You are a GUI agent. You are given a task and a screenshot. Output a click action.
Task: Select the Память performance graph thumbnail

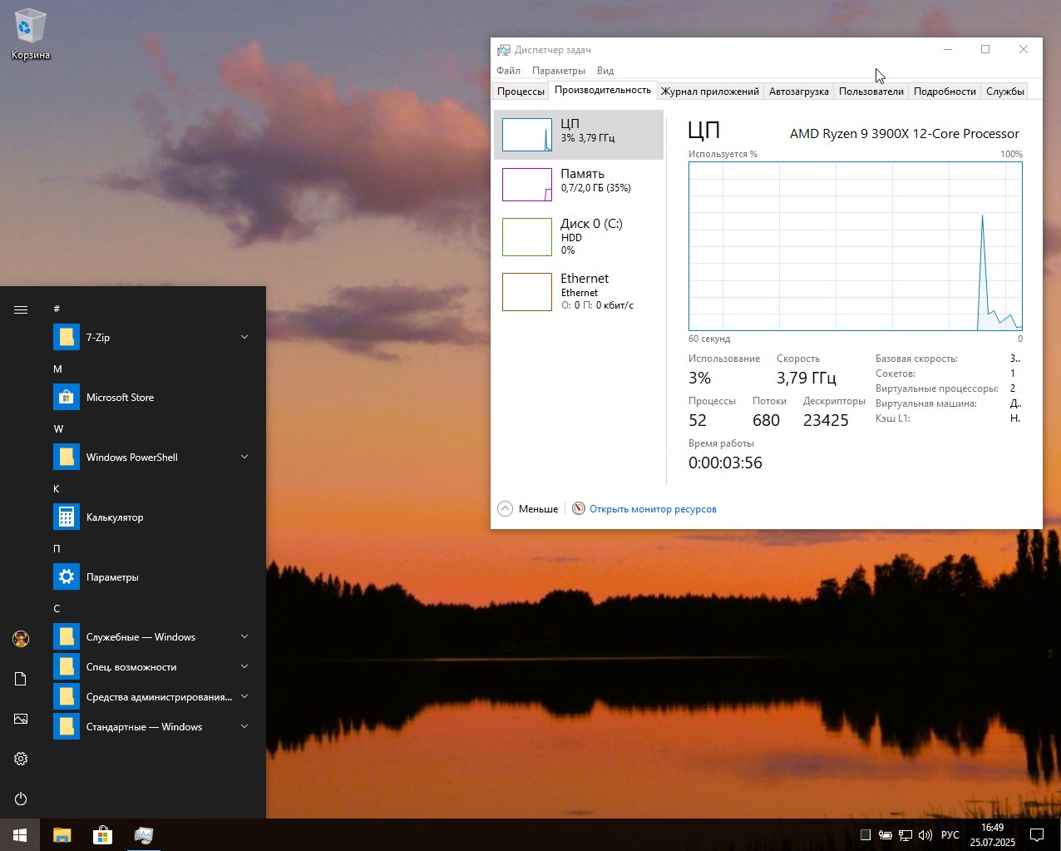coord(527,185)
